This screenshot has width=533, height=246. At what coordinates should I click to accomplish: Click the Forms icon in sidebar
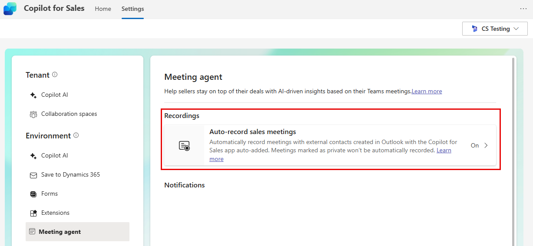click(x=33, y=194)
